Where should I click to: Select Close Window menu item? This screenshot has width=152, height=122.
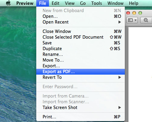[x=80, y=31]
